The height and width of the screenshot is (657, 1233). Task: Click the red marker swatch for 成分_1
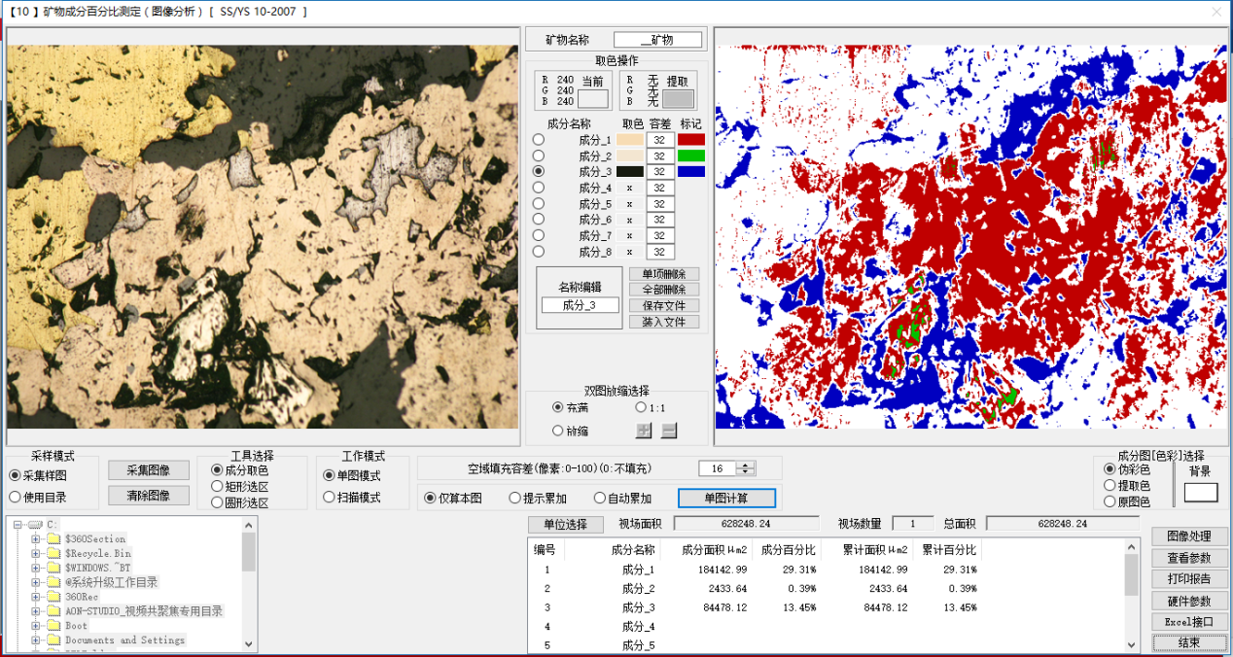coord(690,140)
